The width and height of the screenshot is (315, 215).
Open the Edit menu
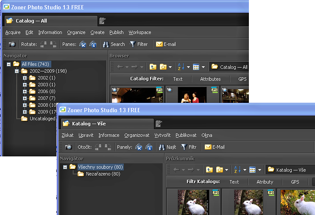tap(29, 32)
